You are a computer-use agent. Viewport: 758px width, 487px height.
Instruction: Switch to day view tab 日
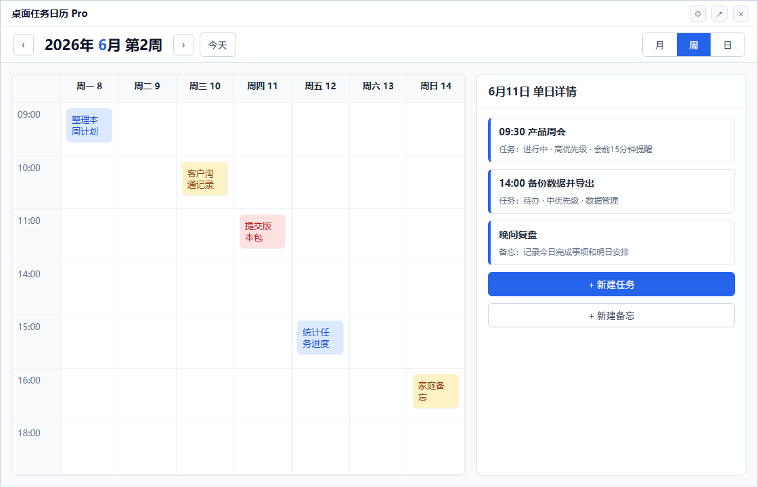[728, 45]
